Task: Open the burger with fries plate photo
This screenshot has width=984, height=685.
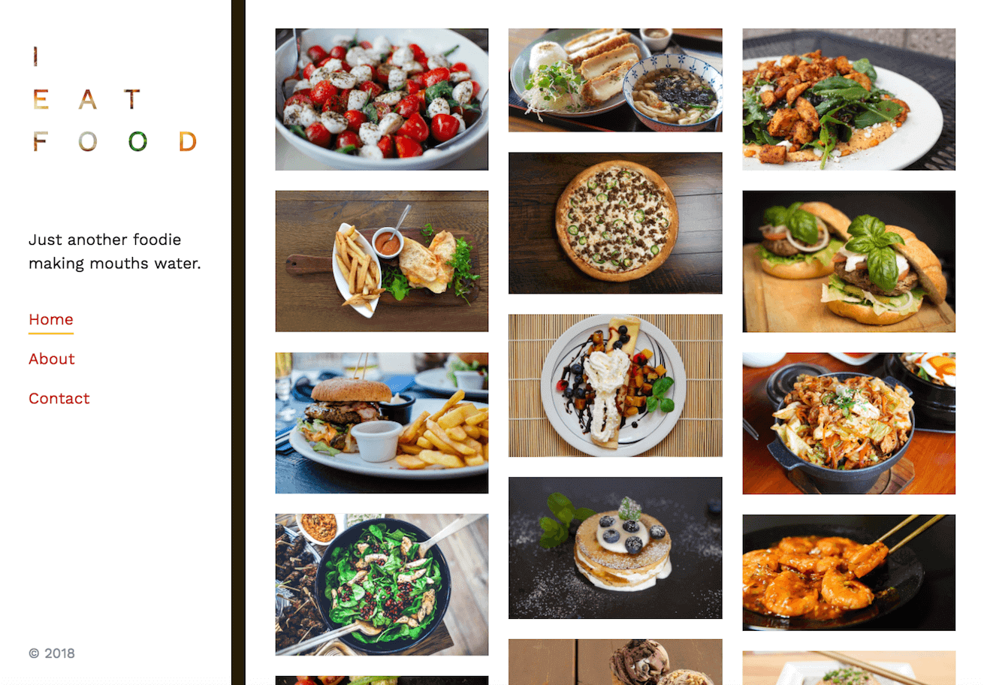Action: 382,423
